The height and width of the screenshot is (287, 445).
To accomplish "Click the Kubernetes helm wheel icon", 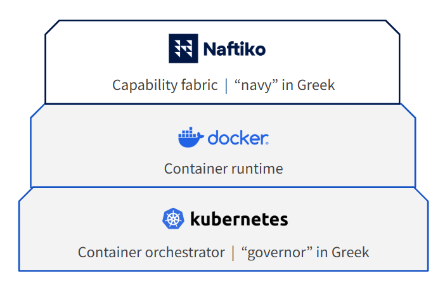I will [172, 219].
